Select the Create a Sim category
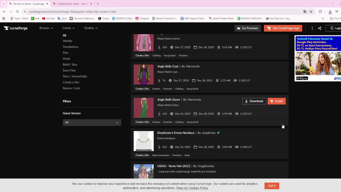The height and width of the screenshot is (192, 341). point(71,82)
